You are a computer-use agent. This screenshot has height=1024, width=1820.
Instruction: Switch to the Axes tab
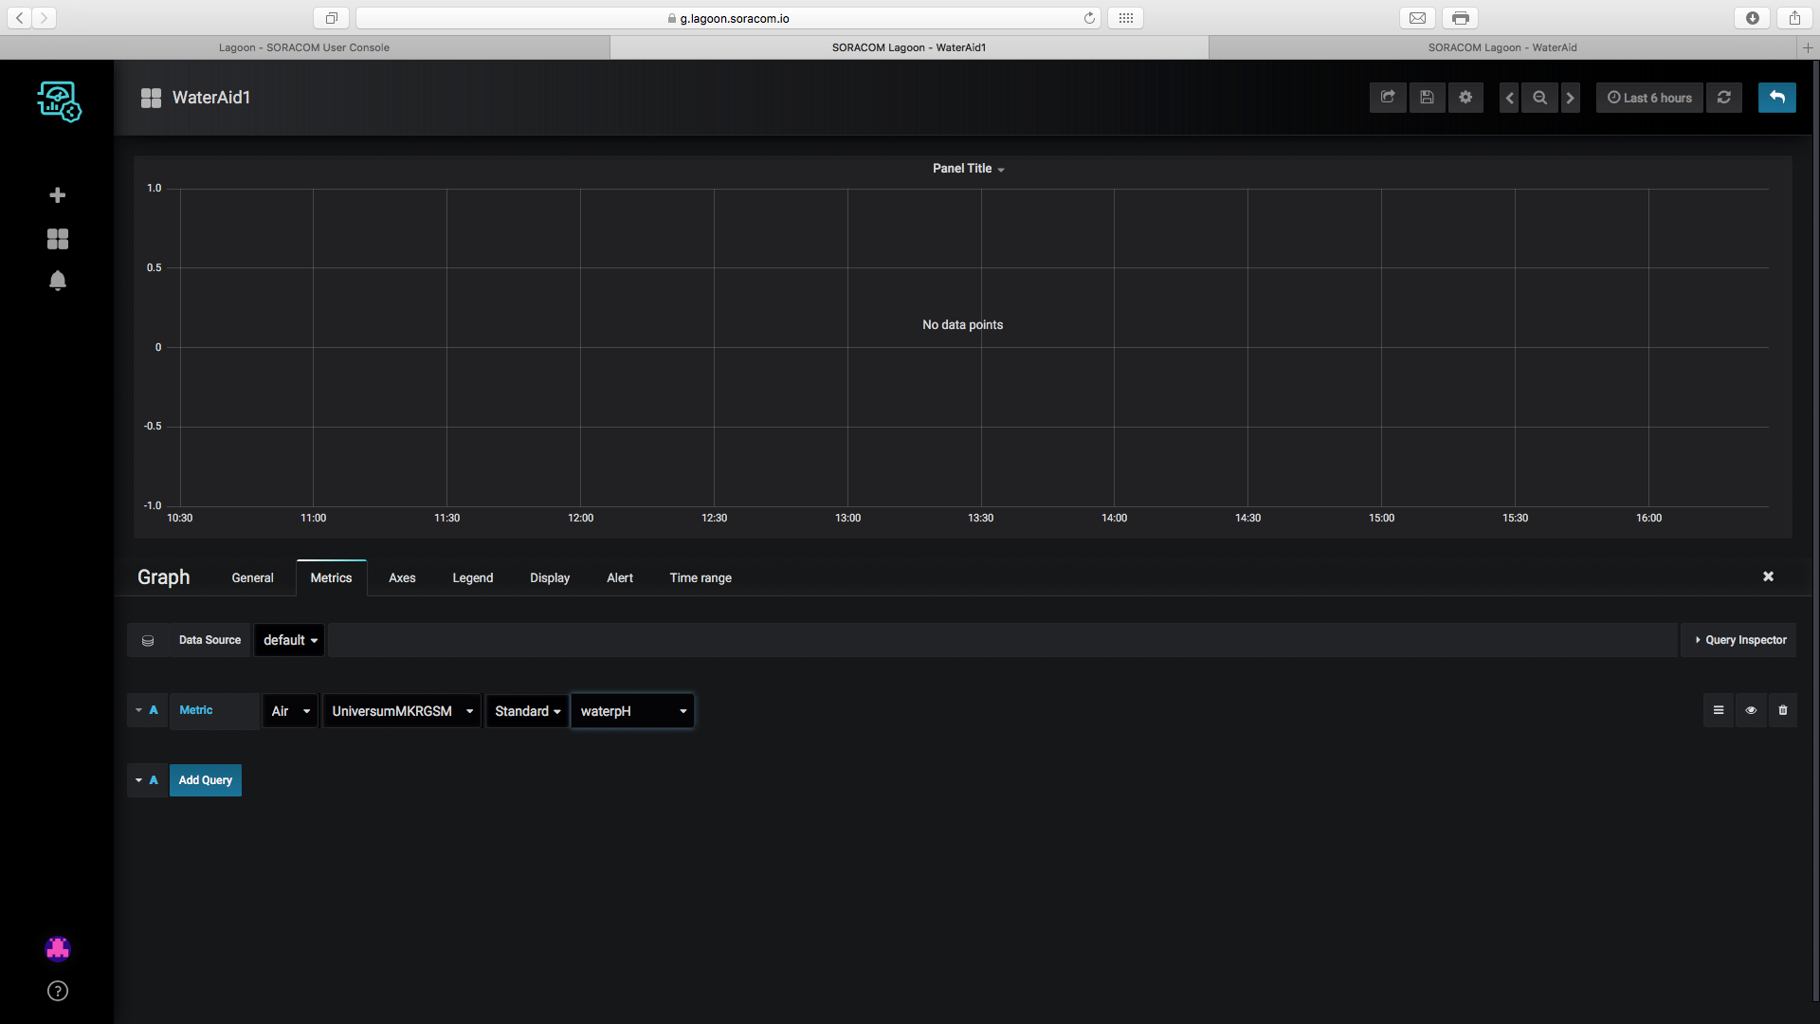pos(402,577)
